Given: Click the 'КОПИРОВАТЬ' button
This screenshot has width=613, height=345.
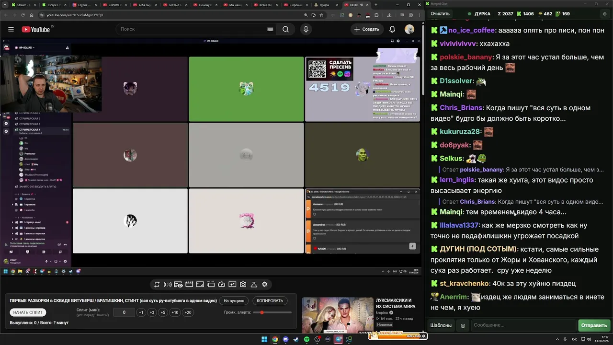Looking at the screenshot, I should pyautogui.click(x=270, y=300).
